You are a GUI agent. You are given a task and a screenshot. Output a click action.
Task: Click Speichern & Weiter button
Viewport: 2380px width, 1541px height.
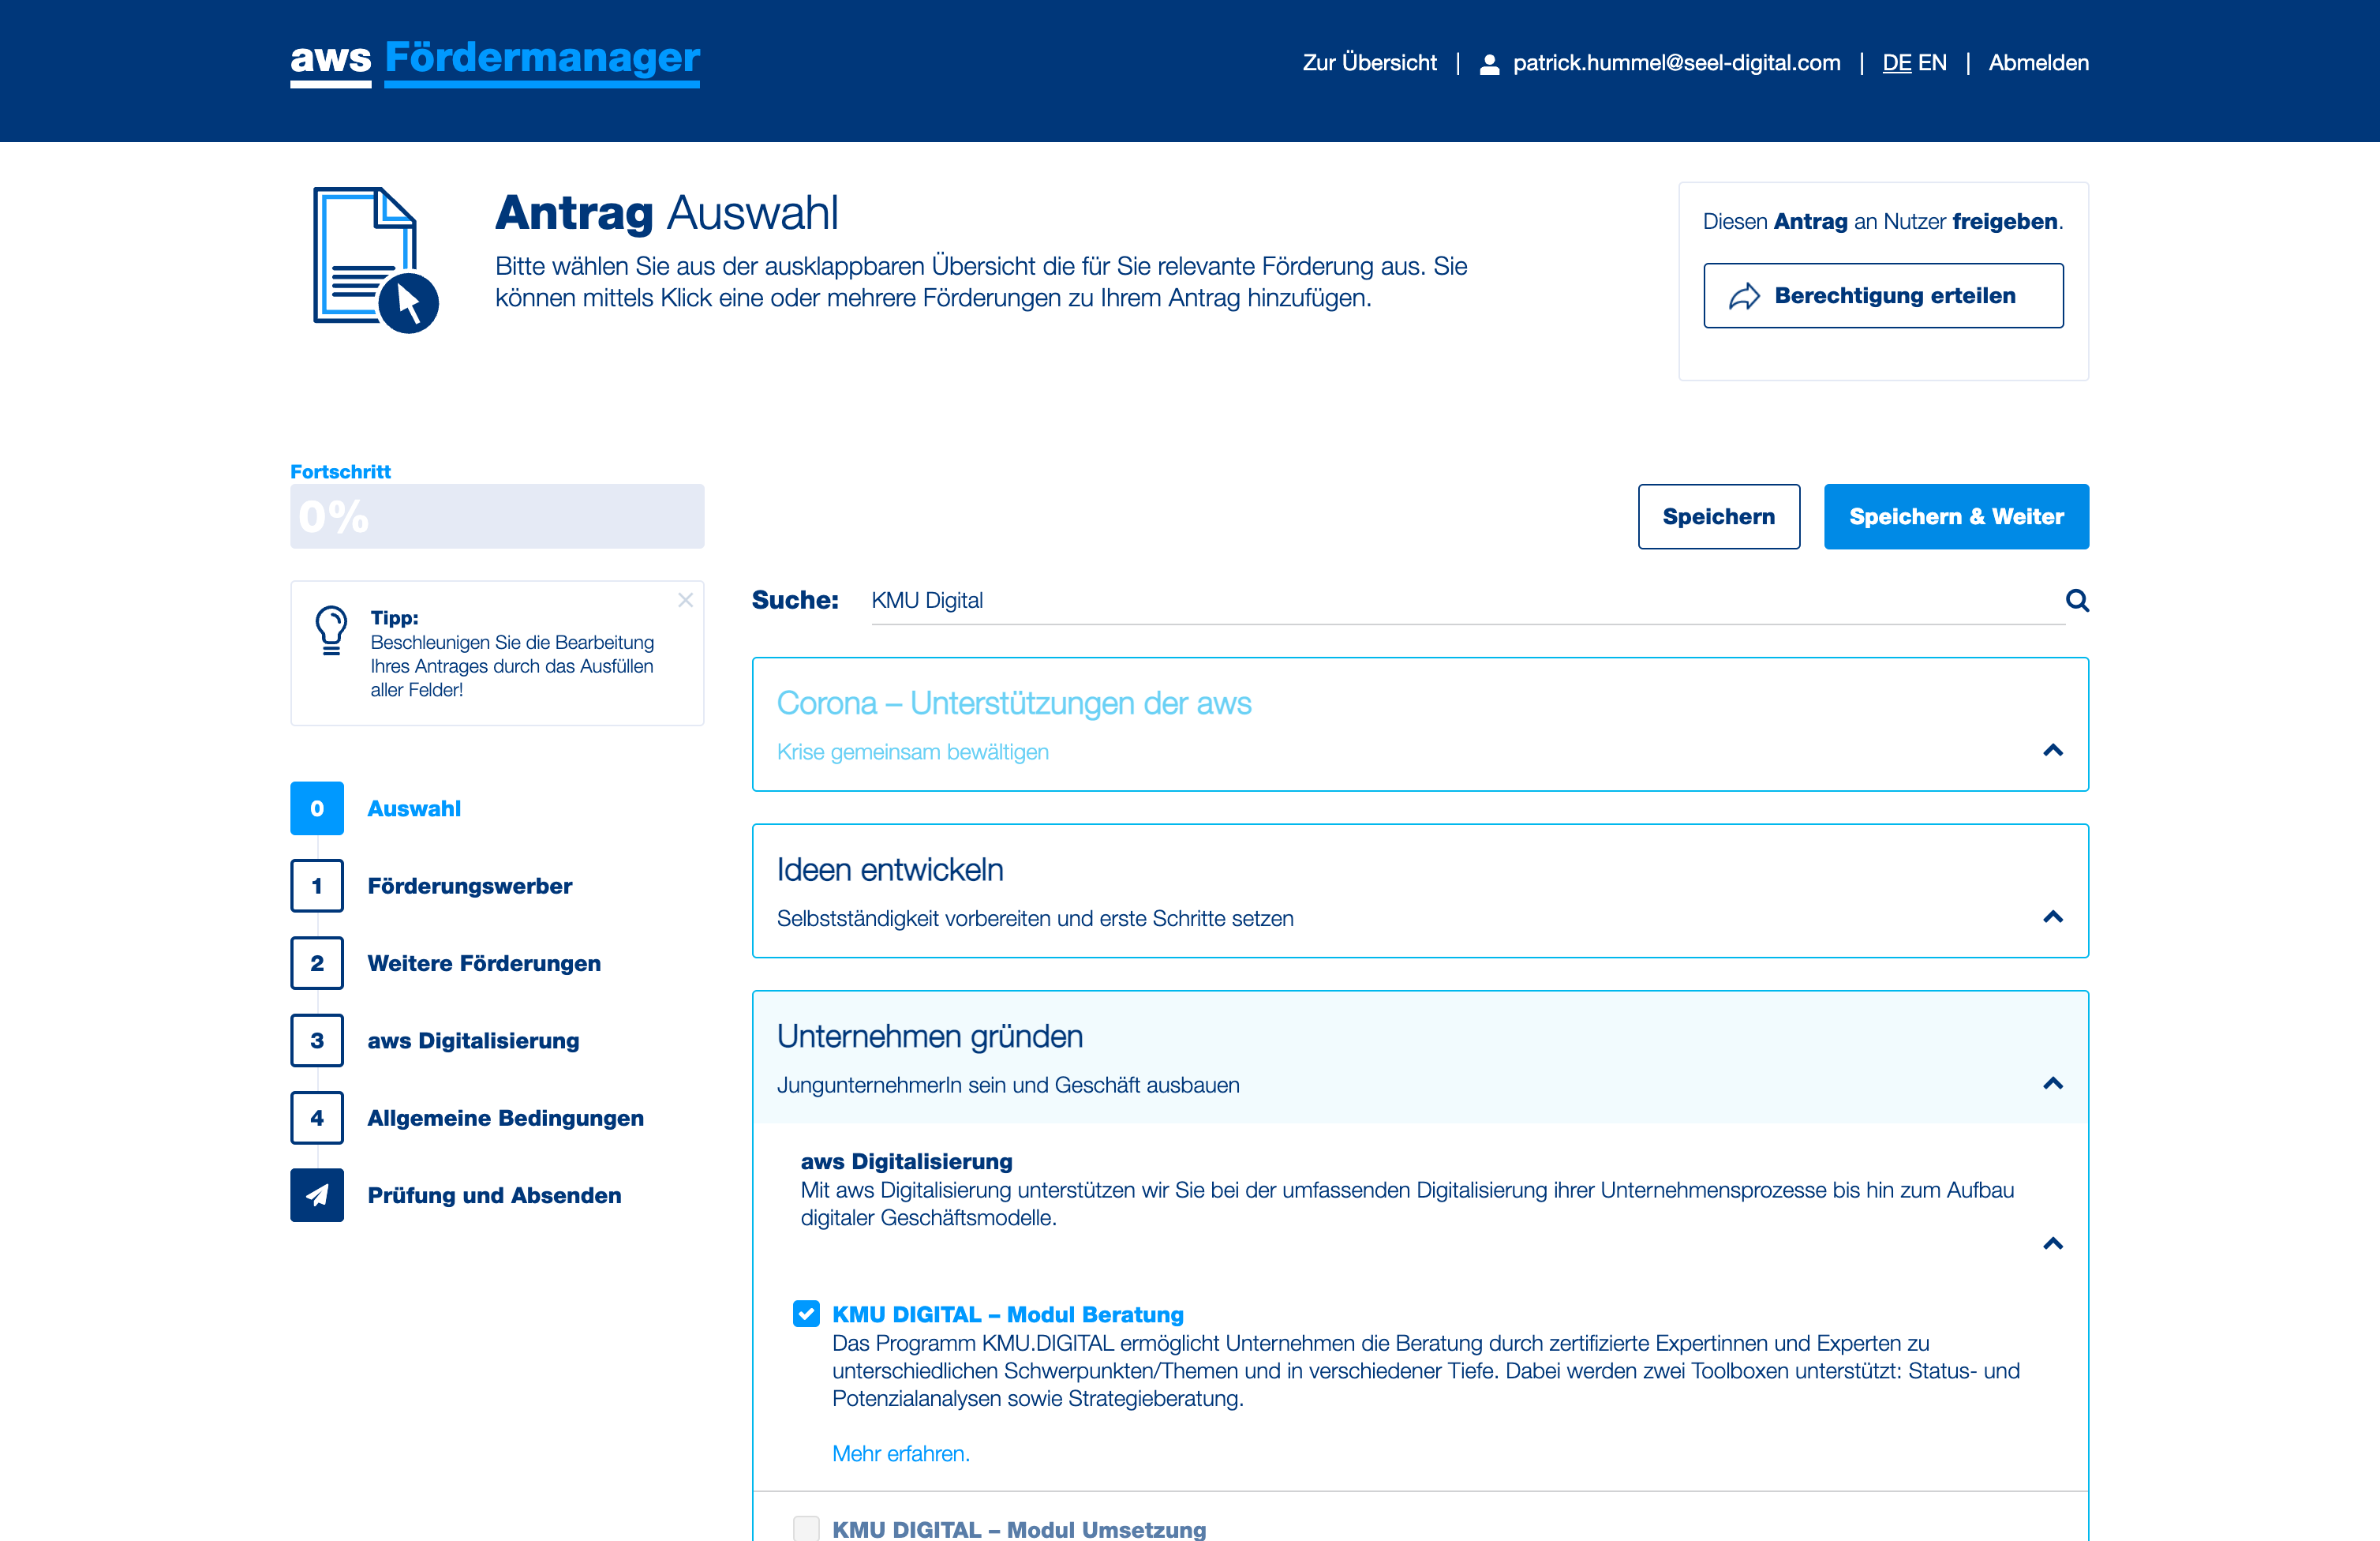point(1956,516)
